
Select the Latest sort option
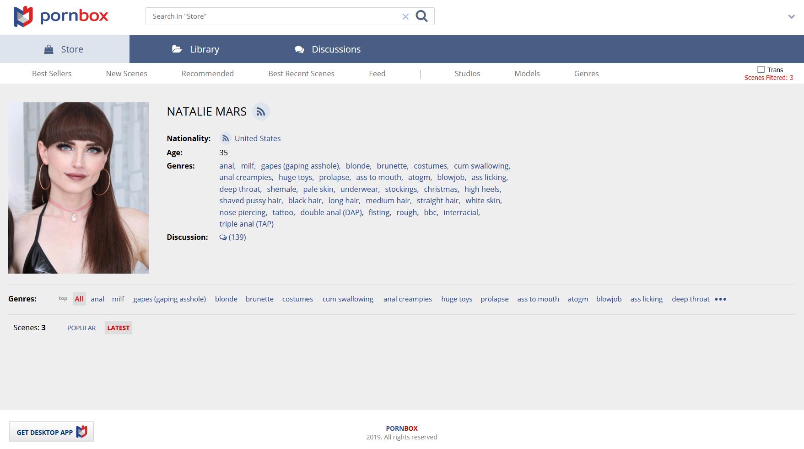click(x=118, y=328)
